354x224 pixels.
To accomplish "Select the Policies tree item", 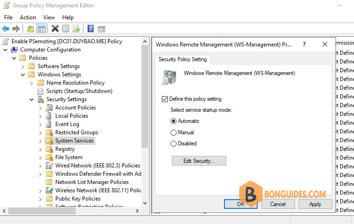I will coord(38,58).
